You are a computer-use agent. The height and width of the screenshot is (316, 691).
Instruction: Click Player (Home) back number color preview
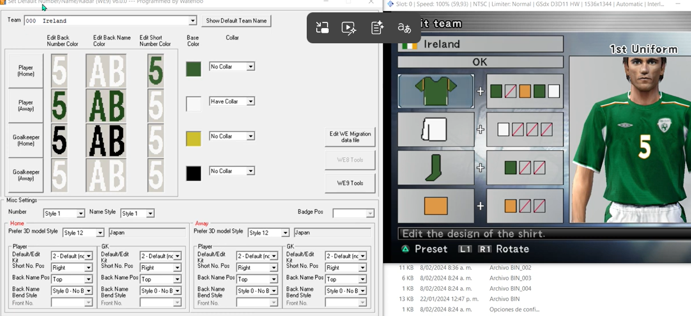pyautogui.click(x=60, y=70)
